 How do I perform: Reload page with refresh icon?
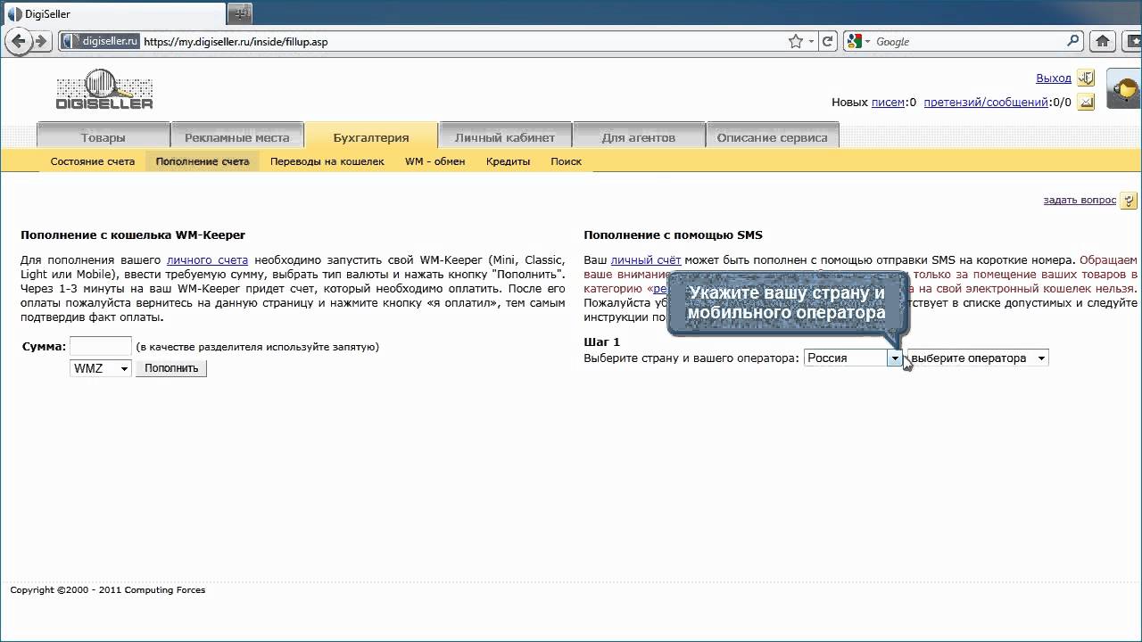click(x=828, y=41)
